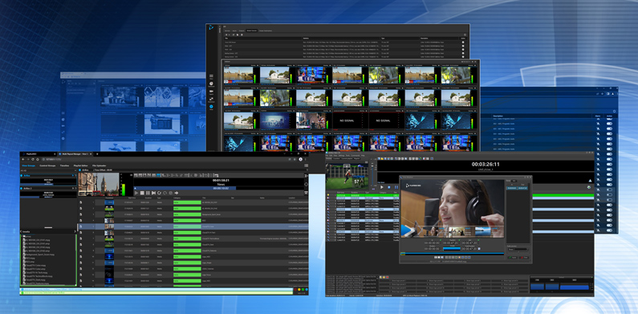This screenshot has height=314, width=638.
Task: Click globe icon in AirBox window
Action: (589, 187)
